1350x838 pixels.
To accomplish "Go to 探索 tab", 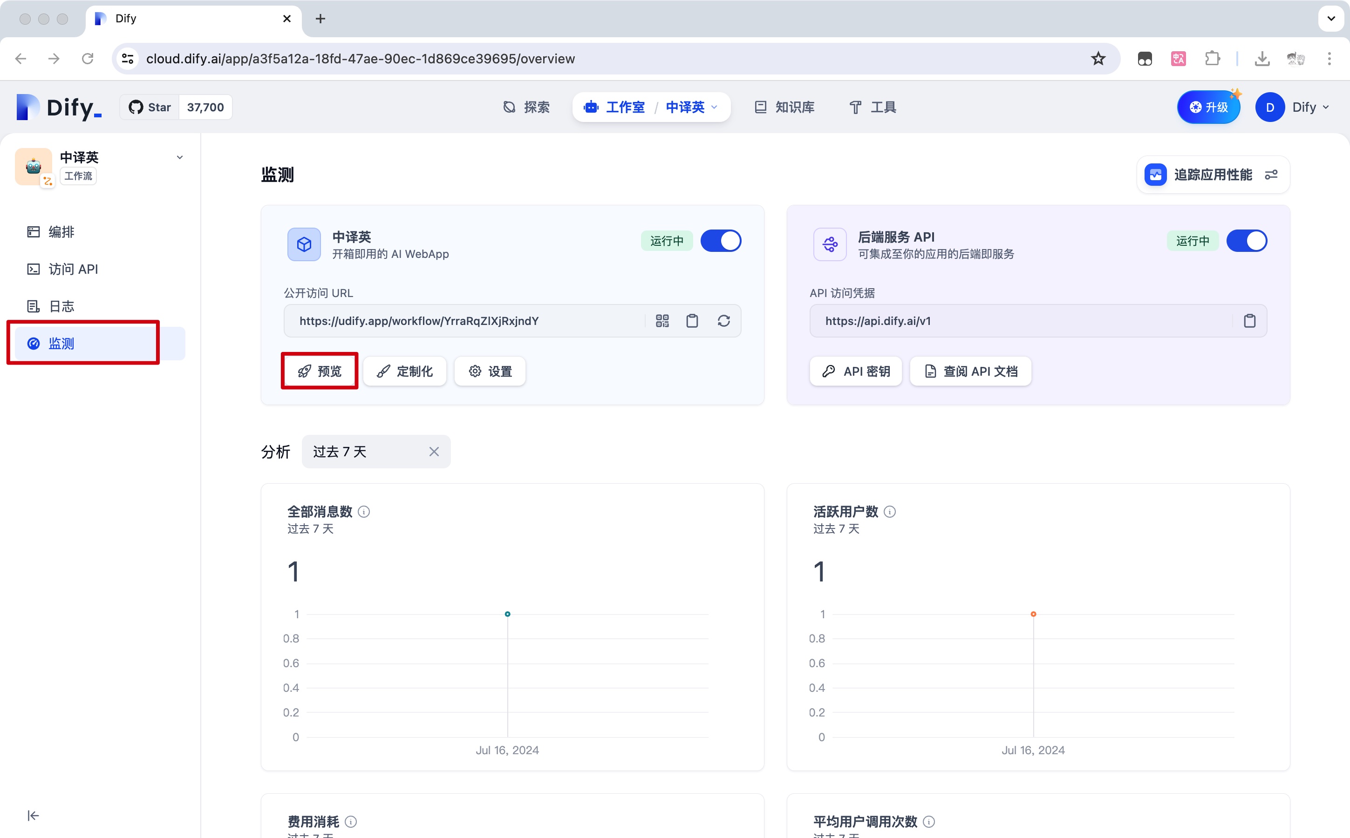I will (x=526, y=107).
